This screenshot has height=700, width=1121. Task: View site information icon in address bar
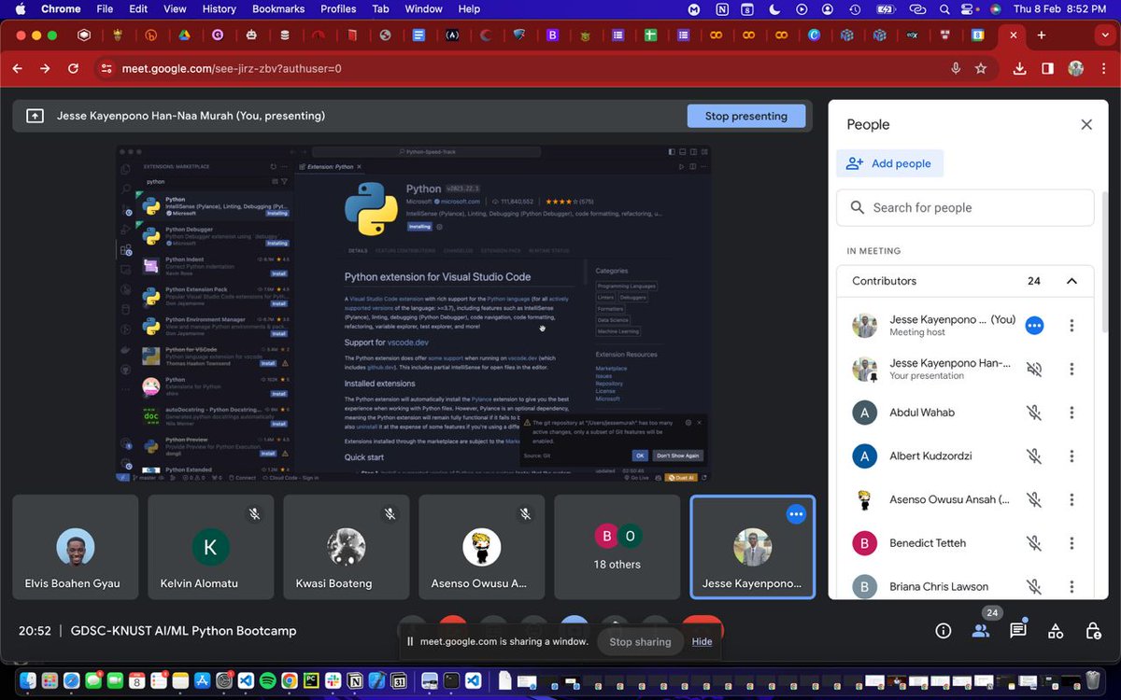tap(106, 68)
